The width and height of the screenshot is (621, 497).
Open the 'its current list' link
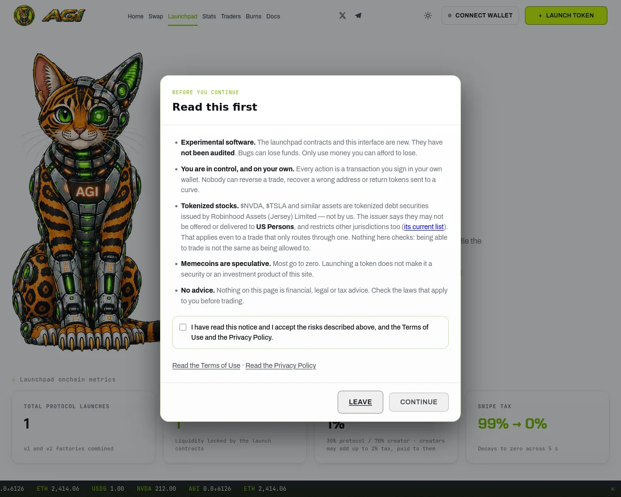(x=424, y=227)
